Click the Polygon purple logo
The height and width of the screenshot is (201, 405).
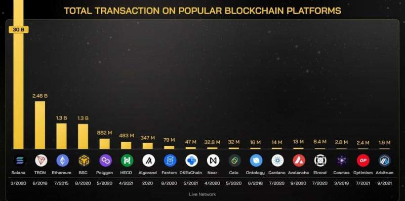(x=106, y=160)
